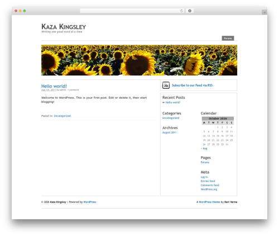Image resolution: width=279 pixels, height=236 pixels.
Task: Click the footer Powered by WordPress link
Action: pyautogui.click(x=90, y=202)
